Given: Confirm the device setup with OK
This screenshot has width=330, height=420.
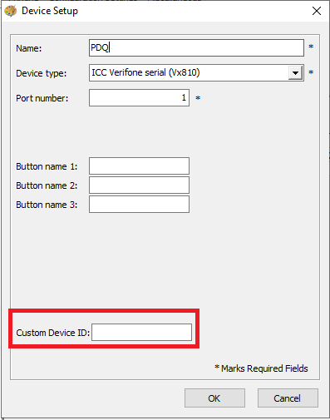Looking at the screenshot, I should tap(214, 398).
